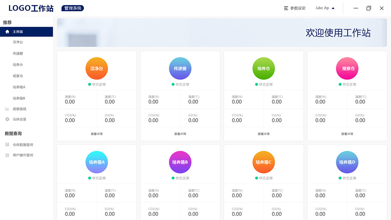Open the green 培养仓 circle icon
This screenshot has height=220, width=391.
(x=264, y=68)
